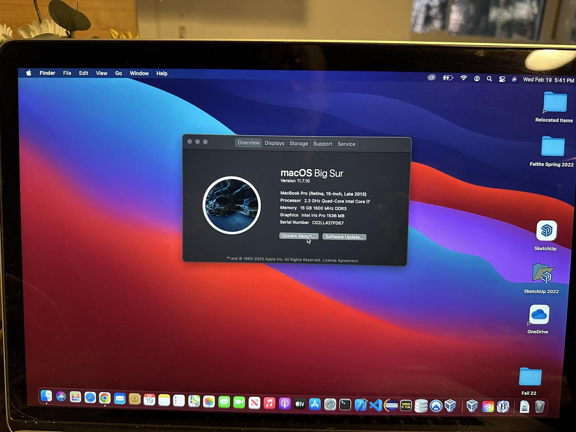Switch to the Service tab
The height and width of the screenshot is (432, 576).
pos(346,144)
